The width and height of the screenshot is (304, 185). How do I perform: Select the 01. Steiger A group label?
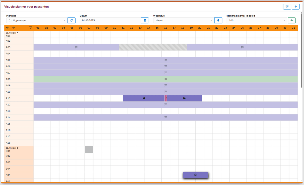coord(12,33)
